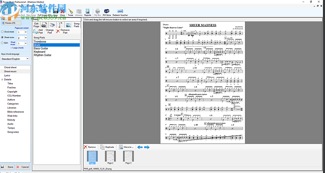Select drum in Song Parts list
This screenshot has height=173, width=325.
click(x=57, y=45)
